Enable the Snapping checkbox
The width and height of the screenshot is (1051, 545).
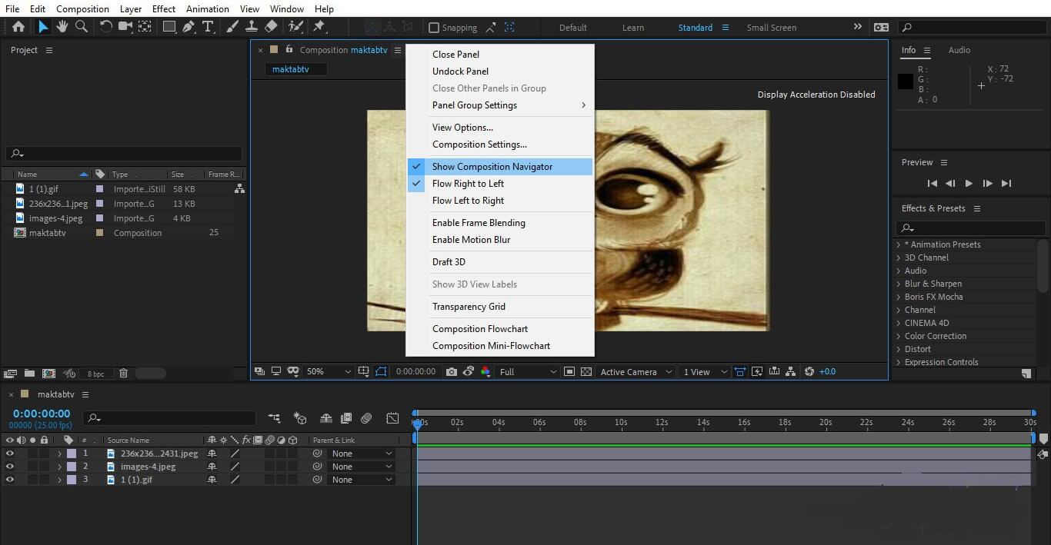pyautogui.click(x=434, y=28)
